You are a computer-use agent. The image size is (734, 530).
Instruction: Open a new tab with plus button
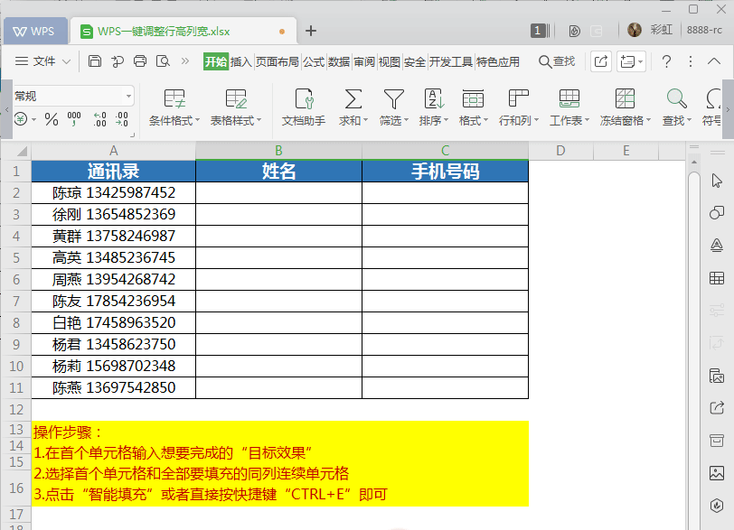[x=311, y=31]
